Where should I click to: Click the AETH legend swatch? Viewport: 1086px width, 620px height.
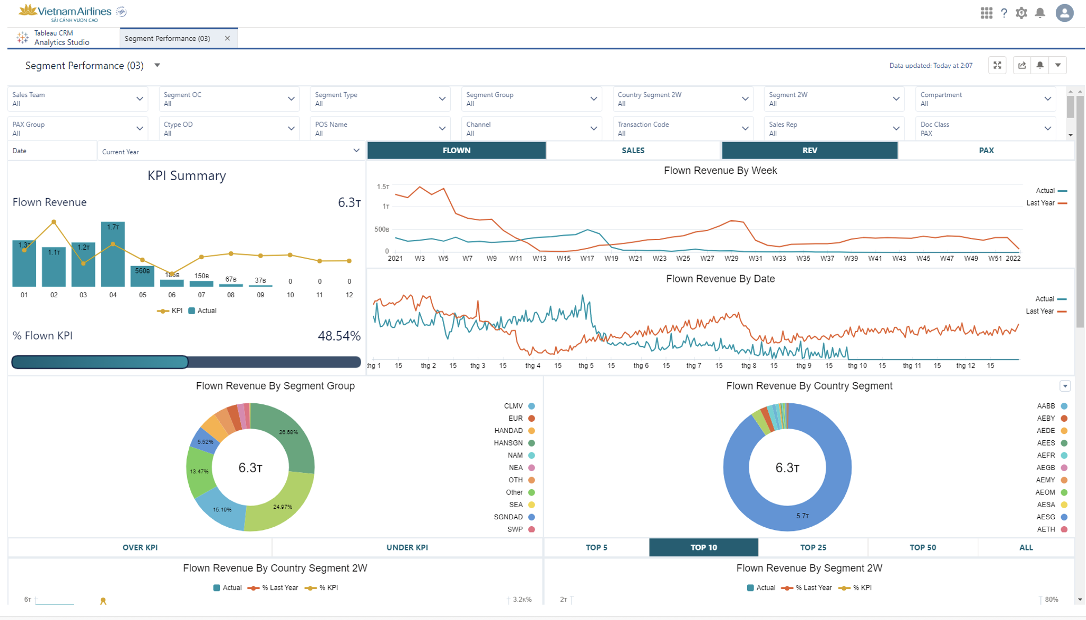point(1064,529)
